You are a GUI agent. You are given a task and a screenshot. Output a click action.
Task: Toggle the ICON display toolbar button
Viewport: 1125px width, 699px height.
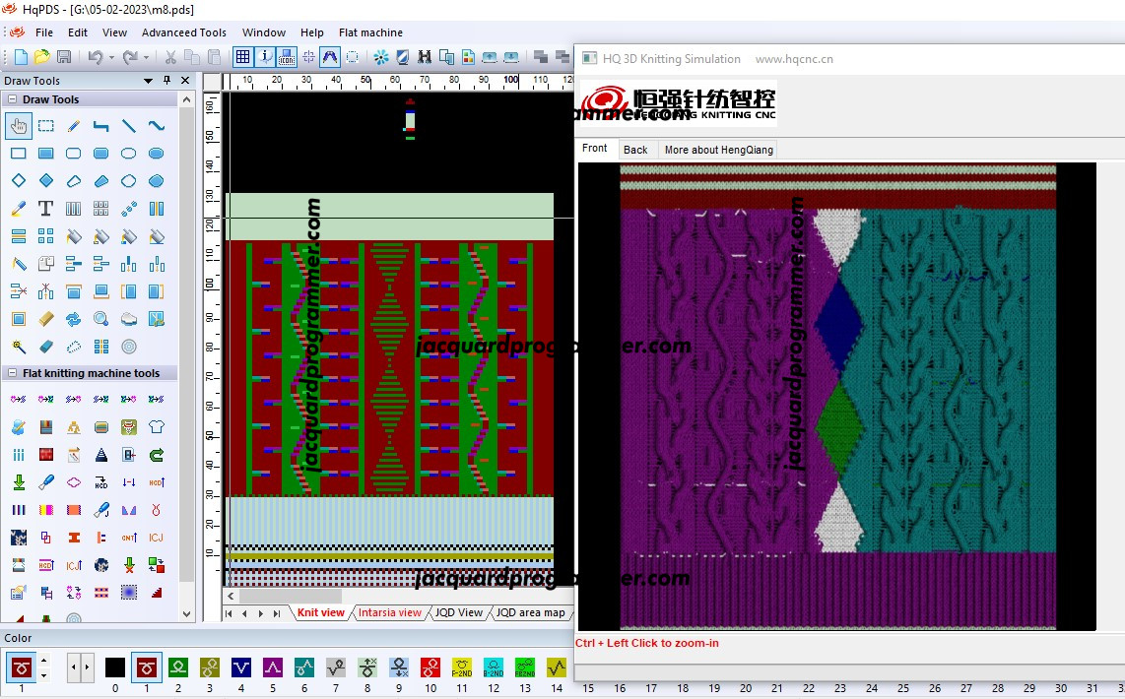pyautogui.click(x=287, y=57)
